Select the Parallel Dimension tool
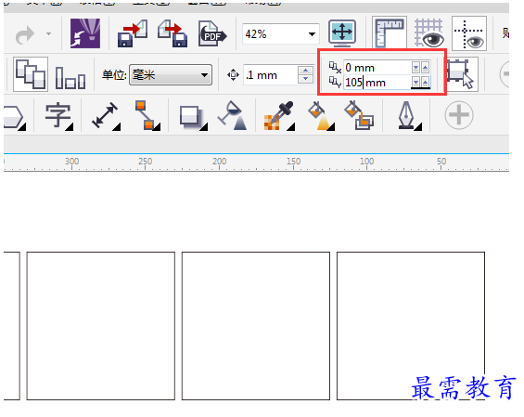This screenshot has width=524, height=417. 106,116
